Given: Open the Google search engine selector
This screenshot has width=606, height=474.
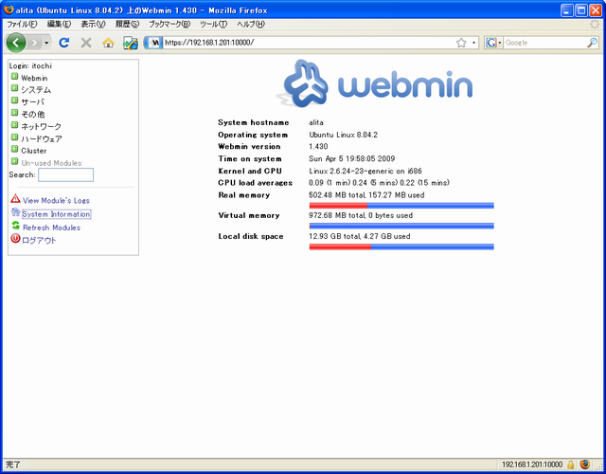Looking at the screenshot, I should point(494,43).
